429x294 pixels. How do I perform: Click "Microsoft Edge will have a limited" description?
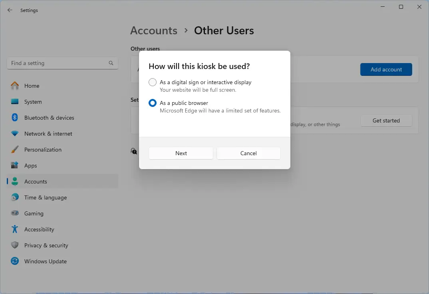(x=220, y=110)
